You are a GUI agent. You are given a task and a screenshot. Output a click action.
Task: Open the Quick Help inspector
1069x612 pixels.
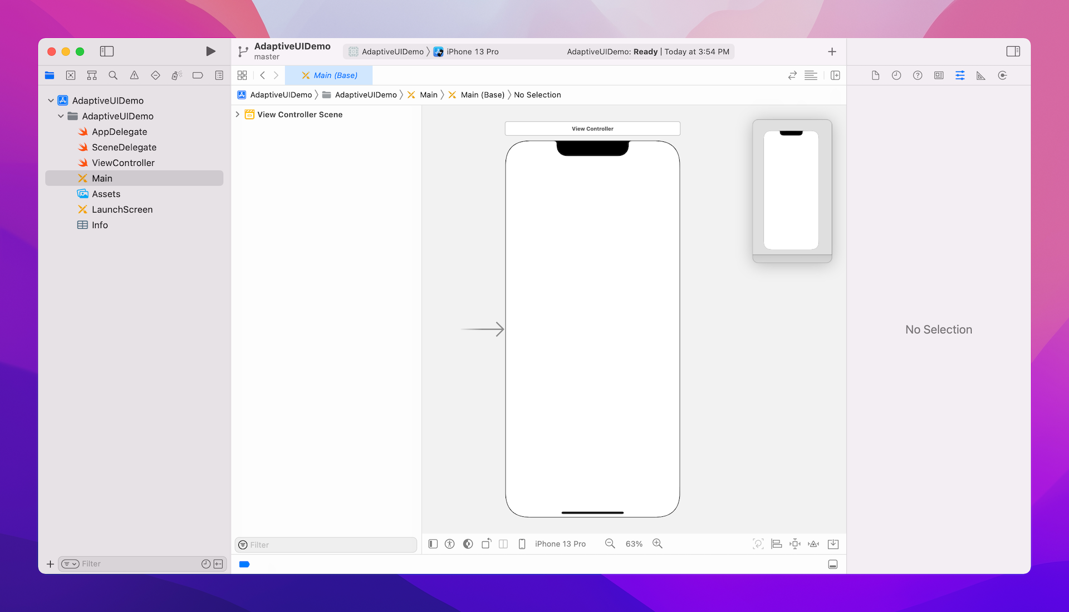coord(918,75)
